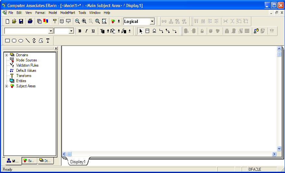Click the Zoom Out magnifier icon
The height and width of the screenshot is (173, 285).
(77, 21)
